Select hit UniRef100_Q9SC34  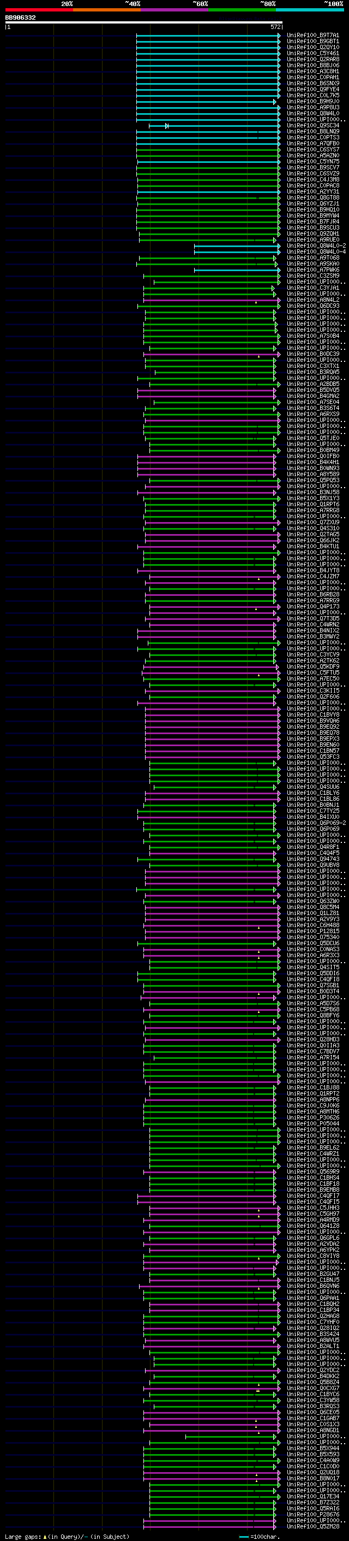[312, 126]
